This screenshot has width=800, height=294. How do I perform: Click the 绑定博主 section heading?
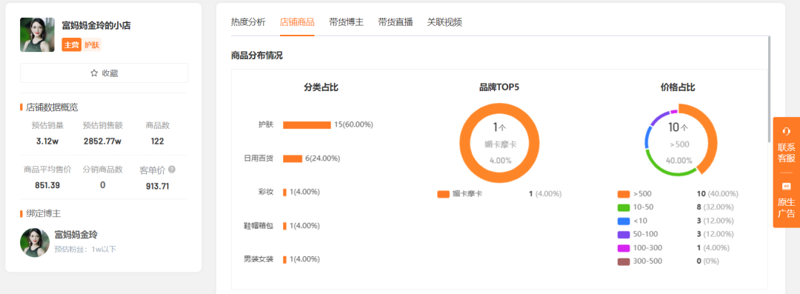click(x=44, y=213)
